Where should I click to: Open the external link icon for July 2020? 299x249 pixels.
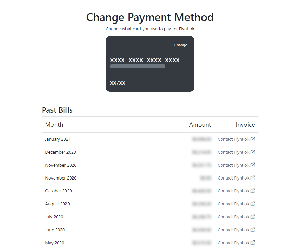[x=253, y=217]
